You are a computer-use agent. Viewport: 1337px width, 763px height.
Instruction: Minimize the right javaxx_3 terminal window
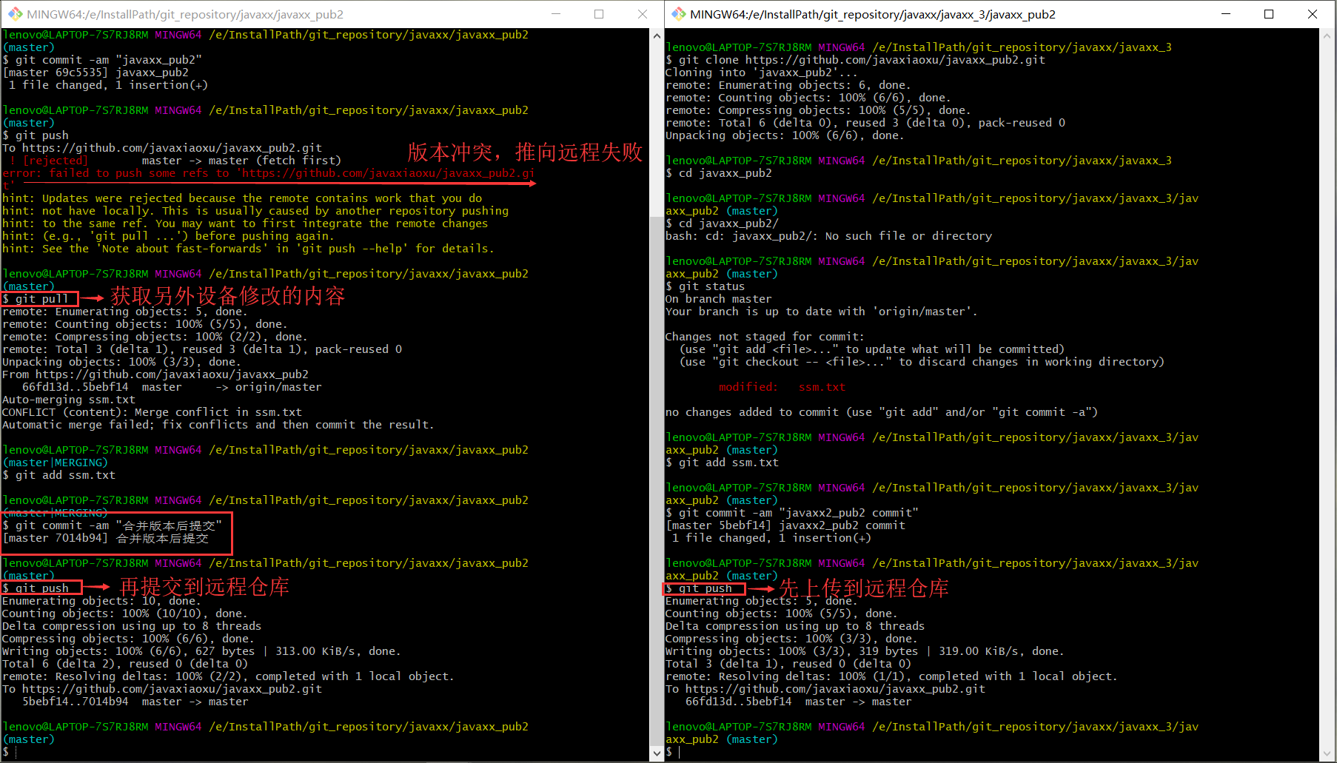coord(1226,14)
